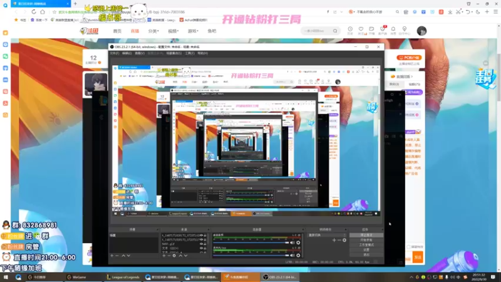Lock the first OBS source
The height and width of the screenshot is (282, 501).
click(x=205, y=236)
